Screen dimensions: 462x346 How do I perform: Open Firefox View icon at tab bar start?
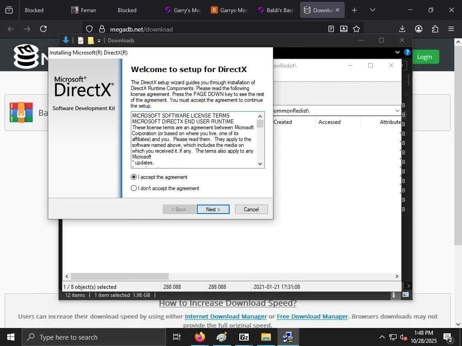pos(9,10)
